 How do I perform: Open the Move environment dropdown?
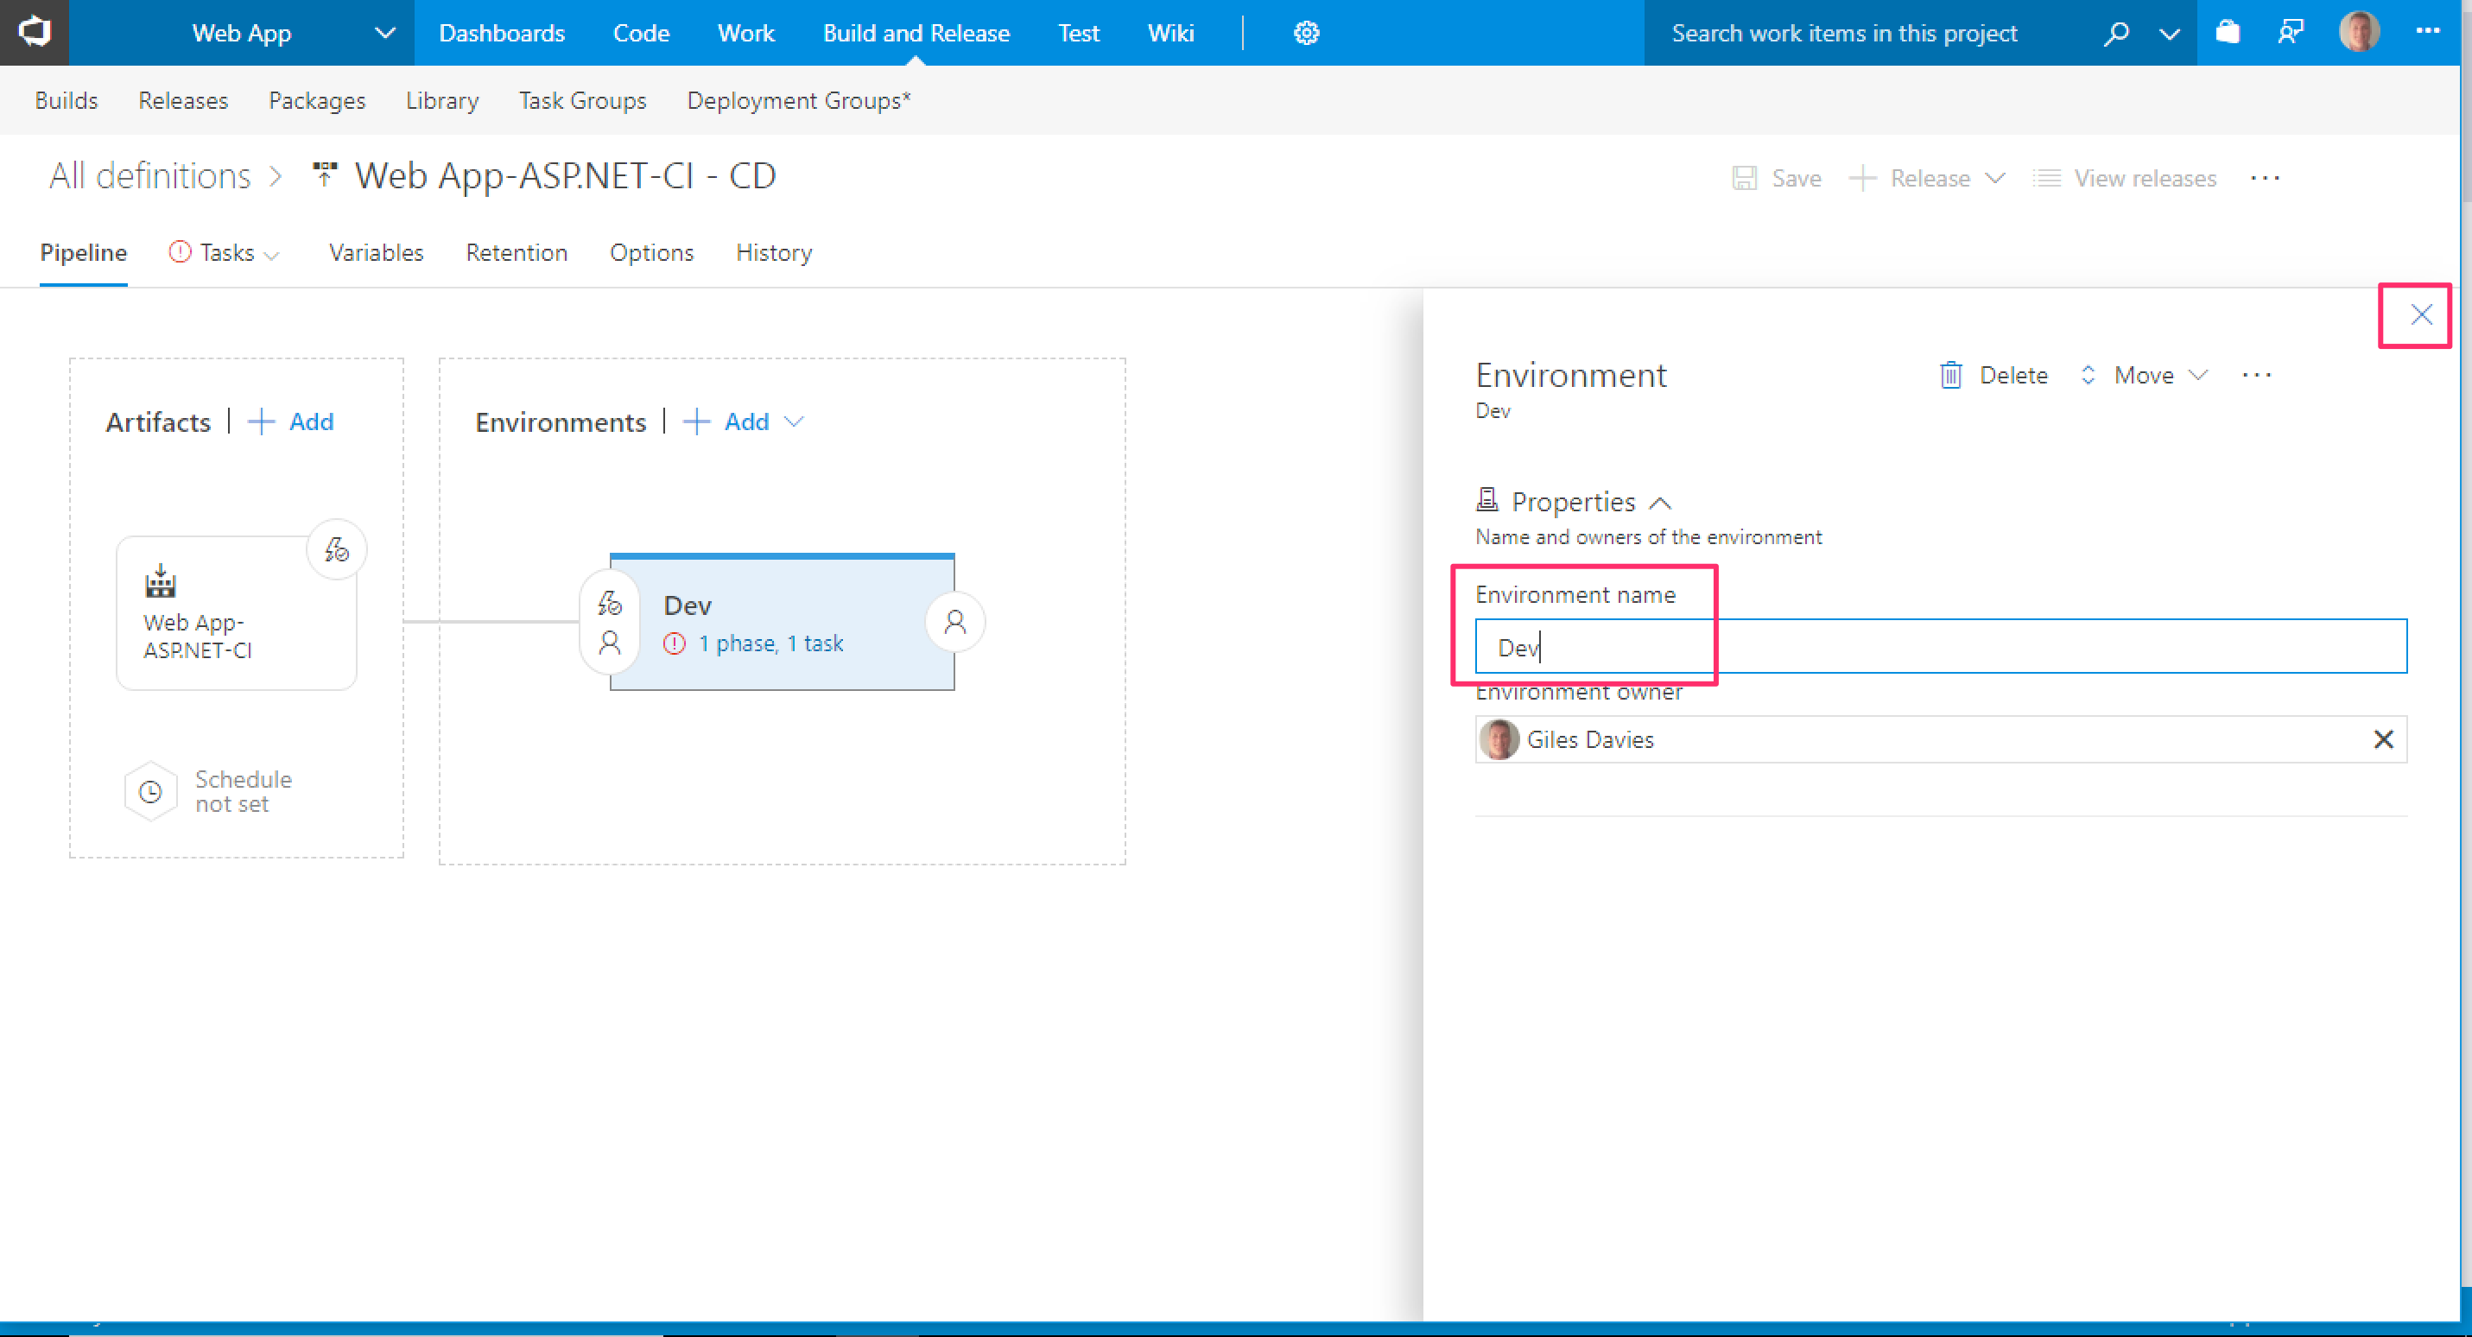pyautogui.click(x=2145, y=376)
